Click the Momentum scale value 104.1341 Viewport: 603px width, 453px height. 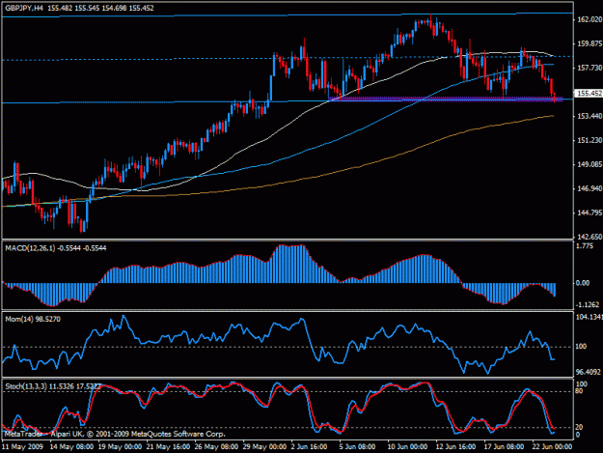(589, 317)
